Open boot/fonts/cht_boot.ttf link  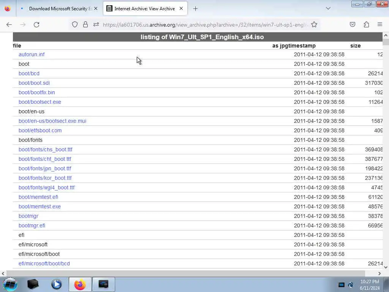click(x=45, y=159)
